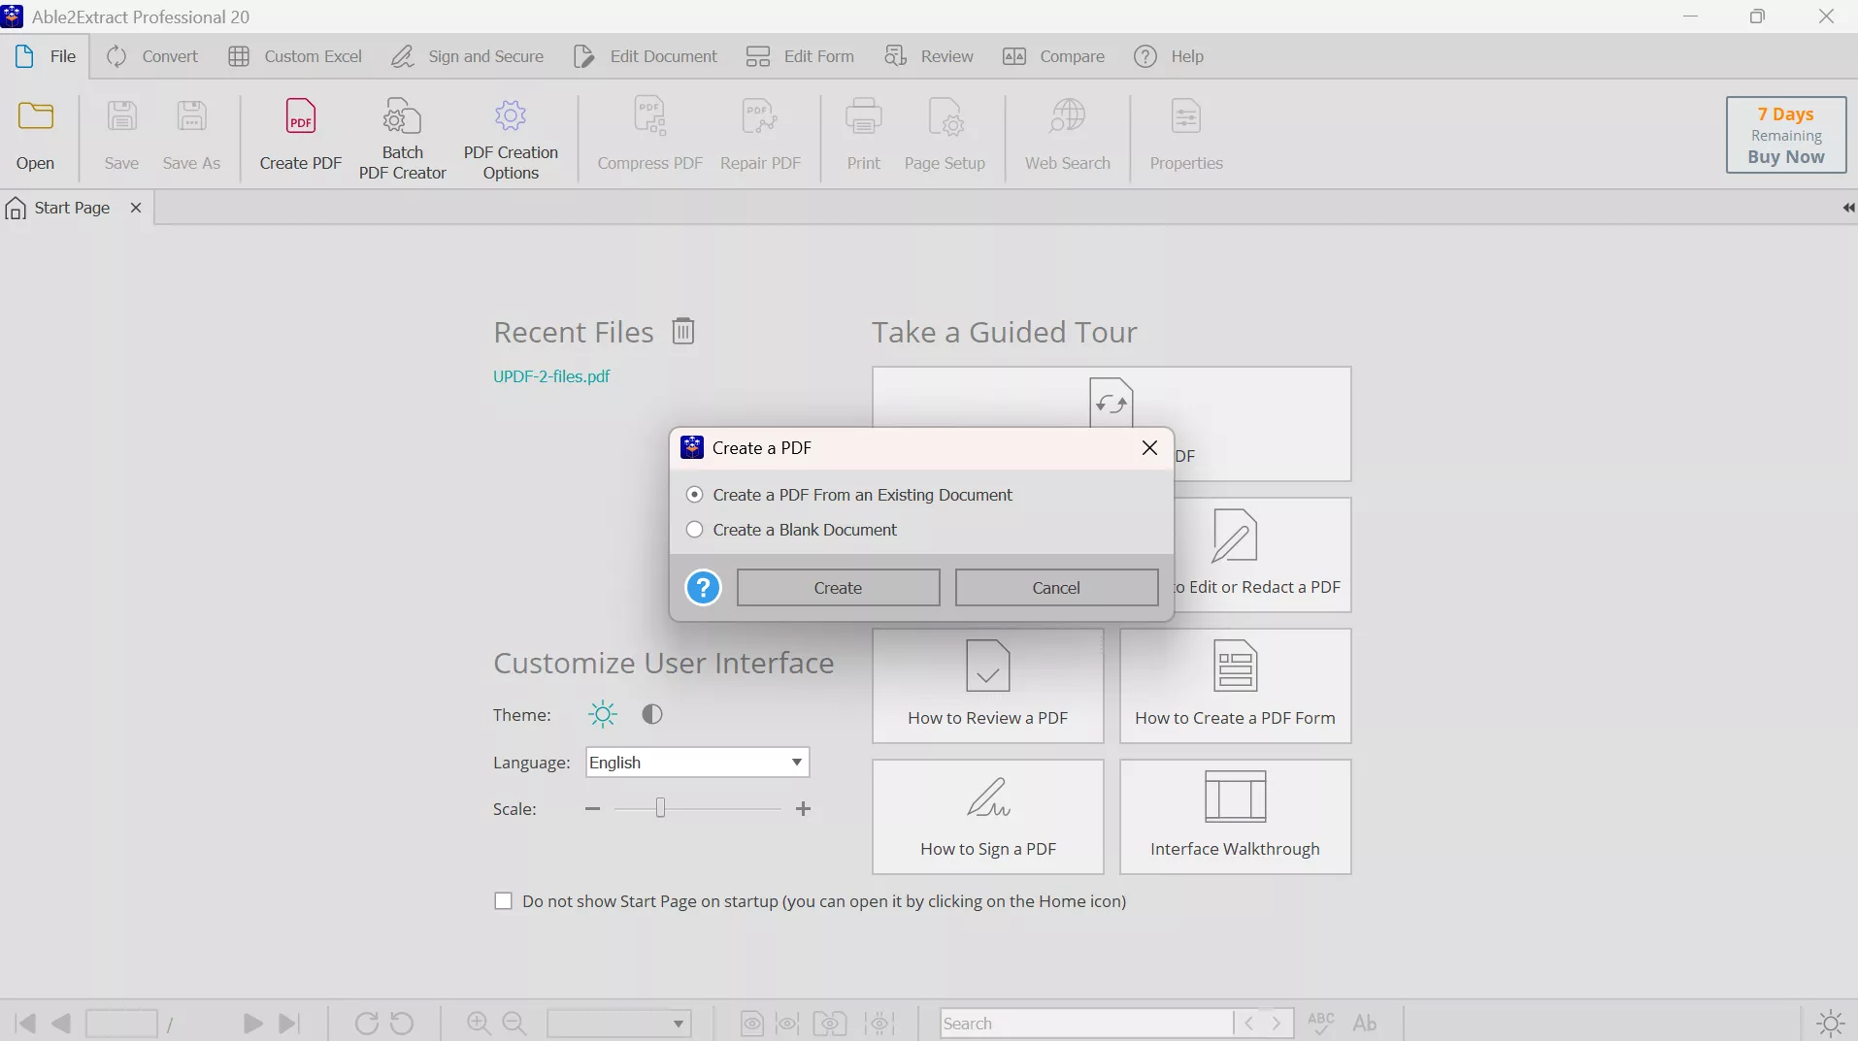Switch to the Start Page tab
Screen dimensions: 1858x1041
pyautogui.click(x=71, y=207)
